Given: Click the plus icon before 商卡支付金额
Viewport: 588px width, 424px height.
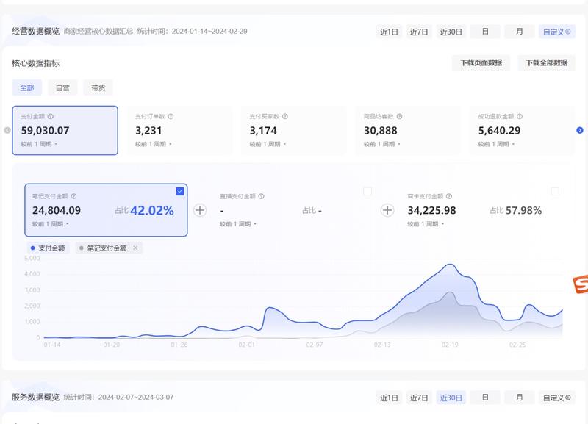Looking at the screenshot, I should pyautogui.click(x=387, y=210).
